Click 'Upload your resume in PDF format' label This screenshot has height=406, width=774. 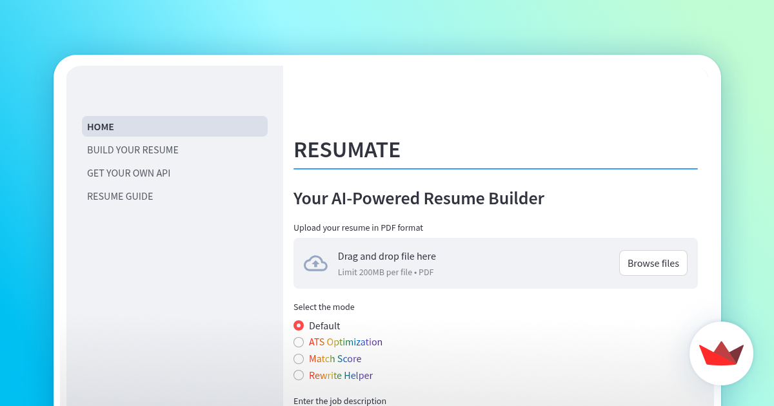358,227
